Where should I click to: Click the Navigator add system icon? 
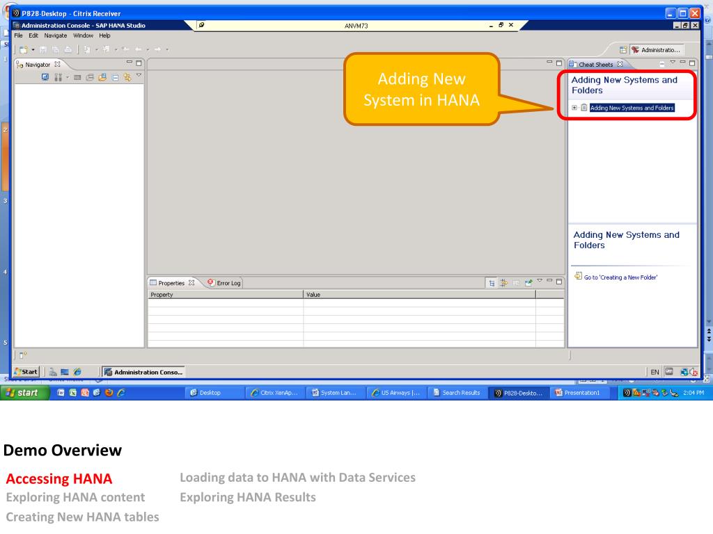coord(58,77)
